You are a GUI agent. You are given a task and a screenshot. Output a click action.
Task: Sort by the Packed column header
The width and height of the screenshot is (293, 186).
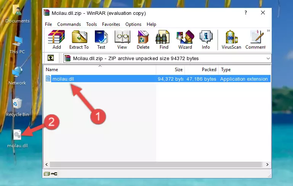(202, 70)
